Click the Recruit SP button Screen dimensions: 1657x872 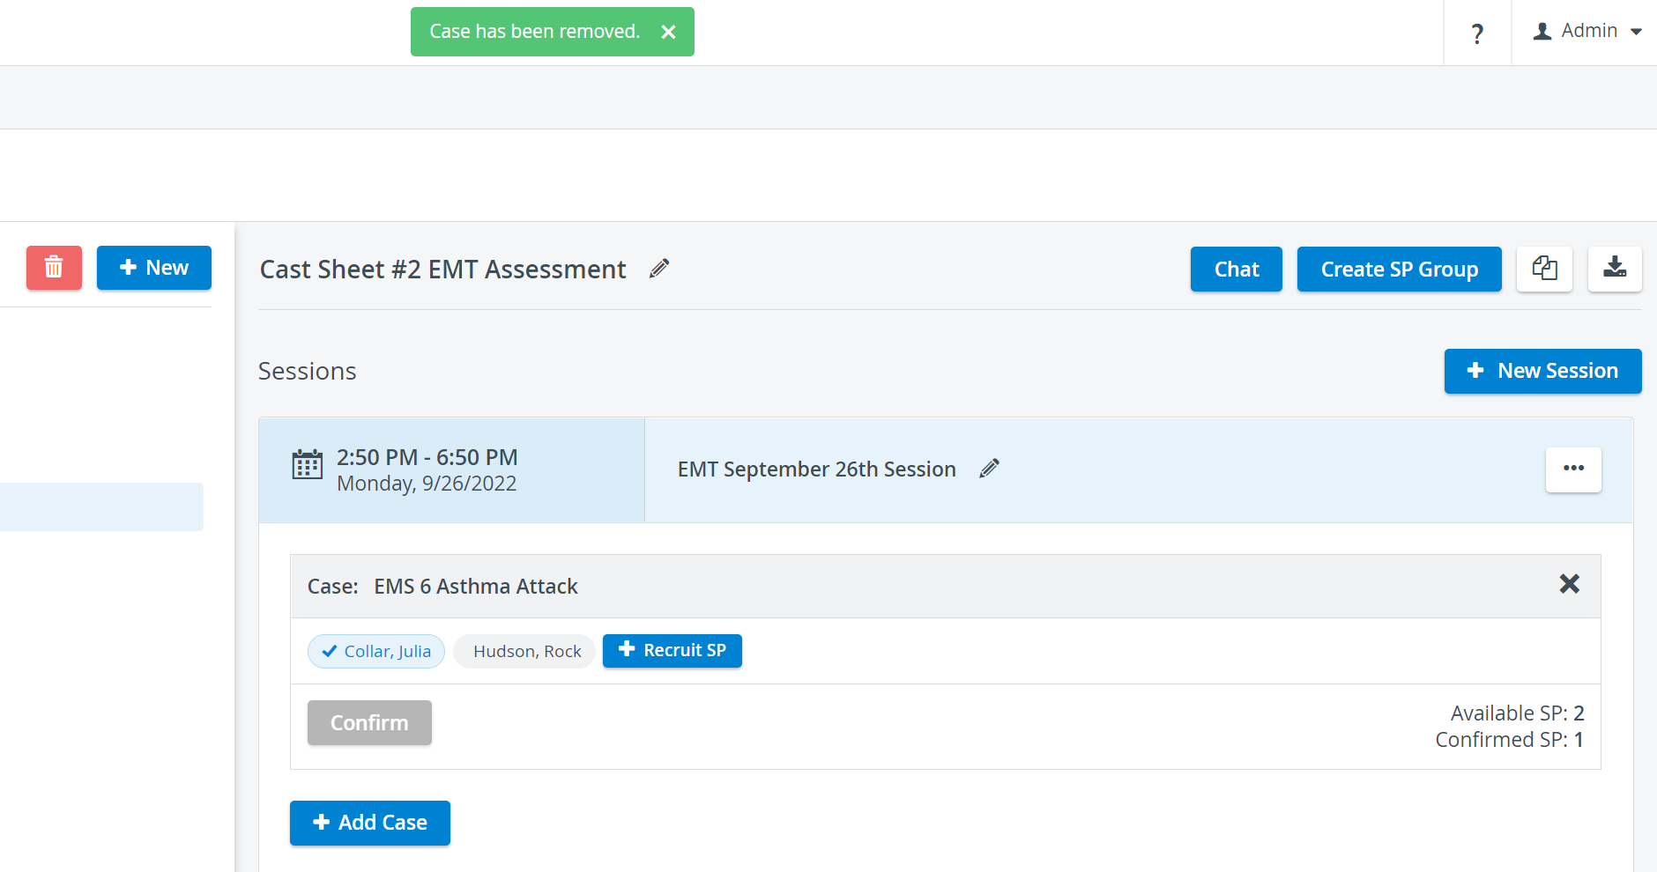point(672,651)
